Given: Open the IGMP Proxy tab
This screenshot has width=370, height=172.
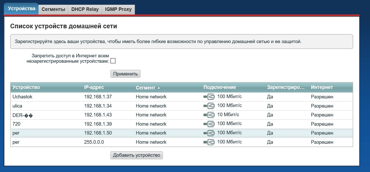Looking at the screenshot, I should 118,9.
